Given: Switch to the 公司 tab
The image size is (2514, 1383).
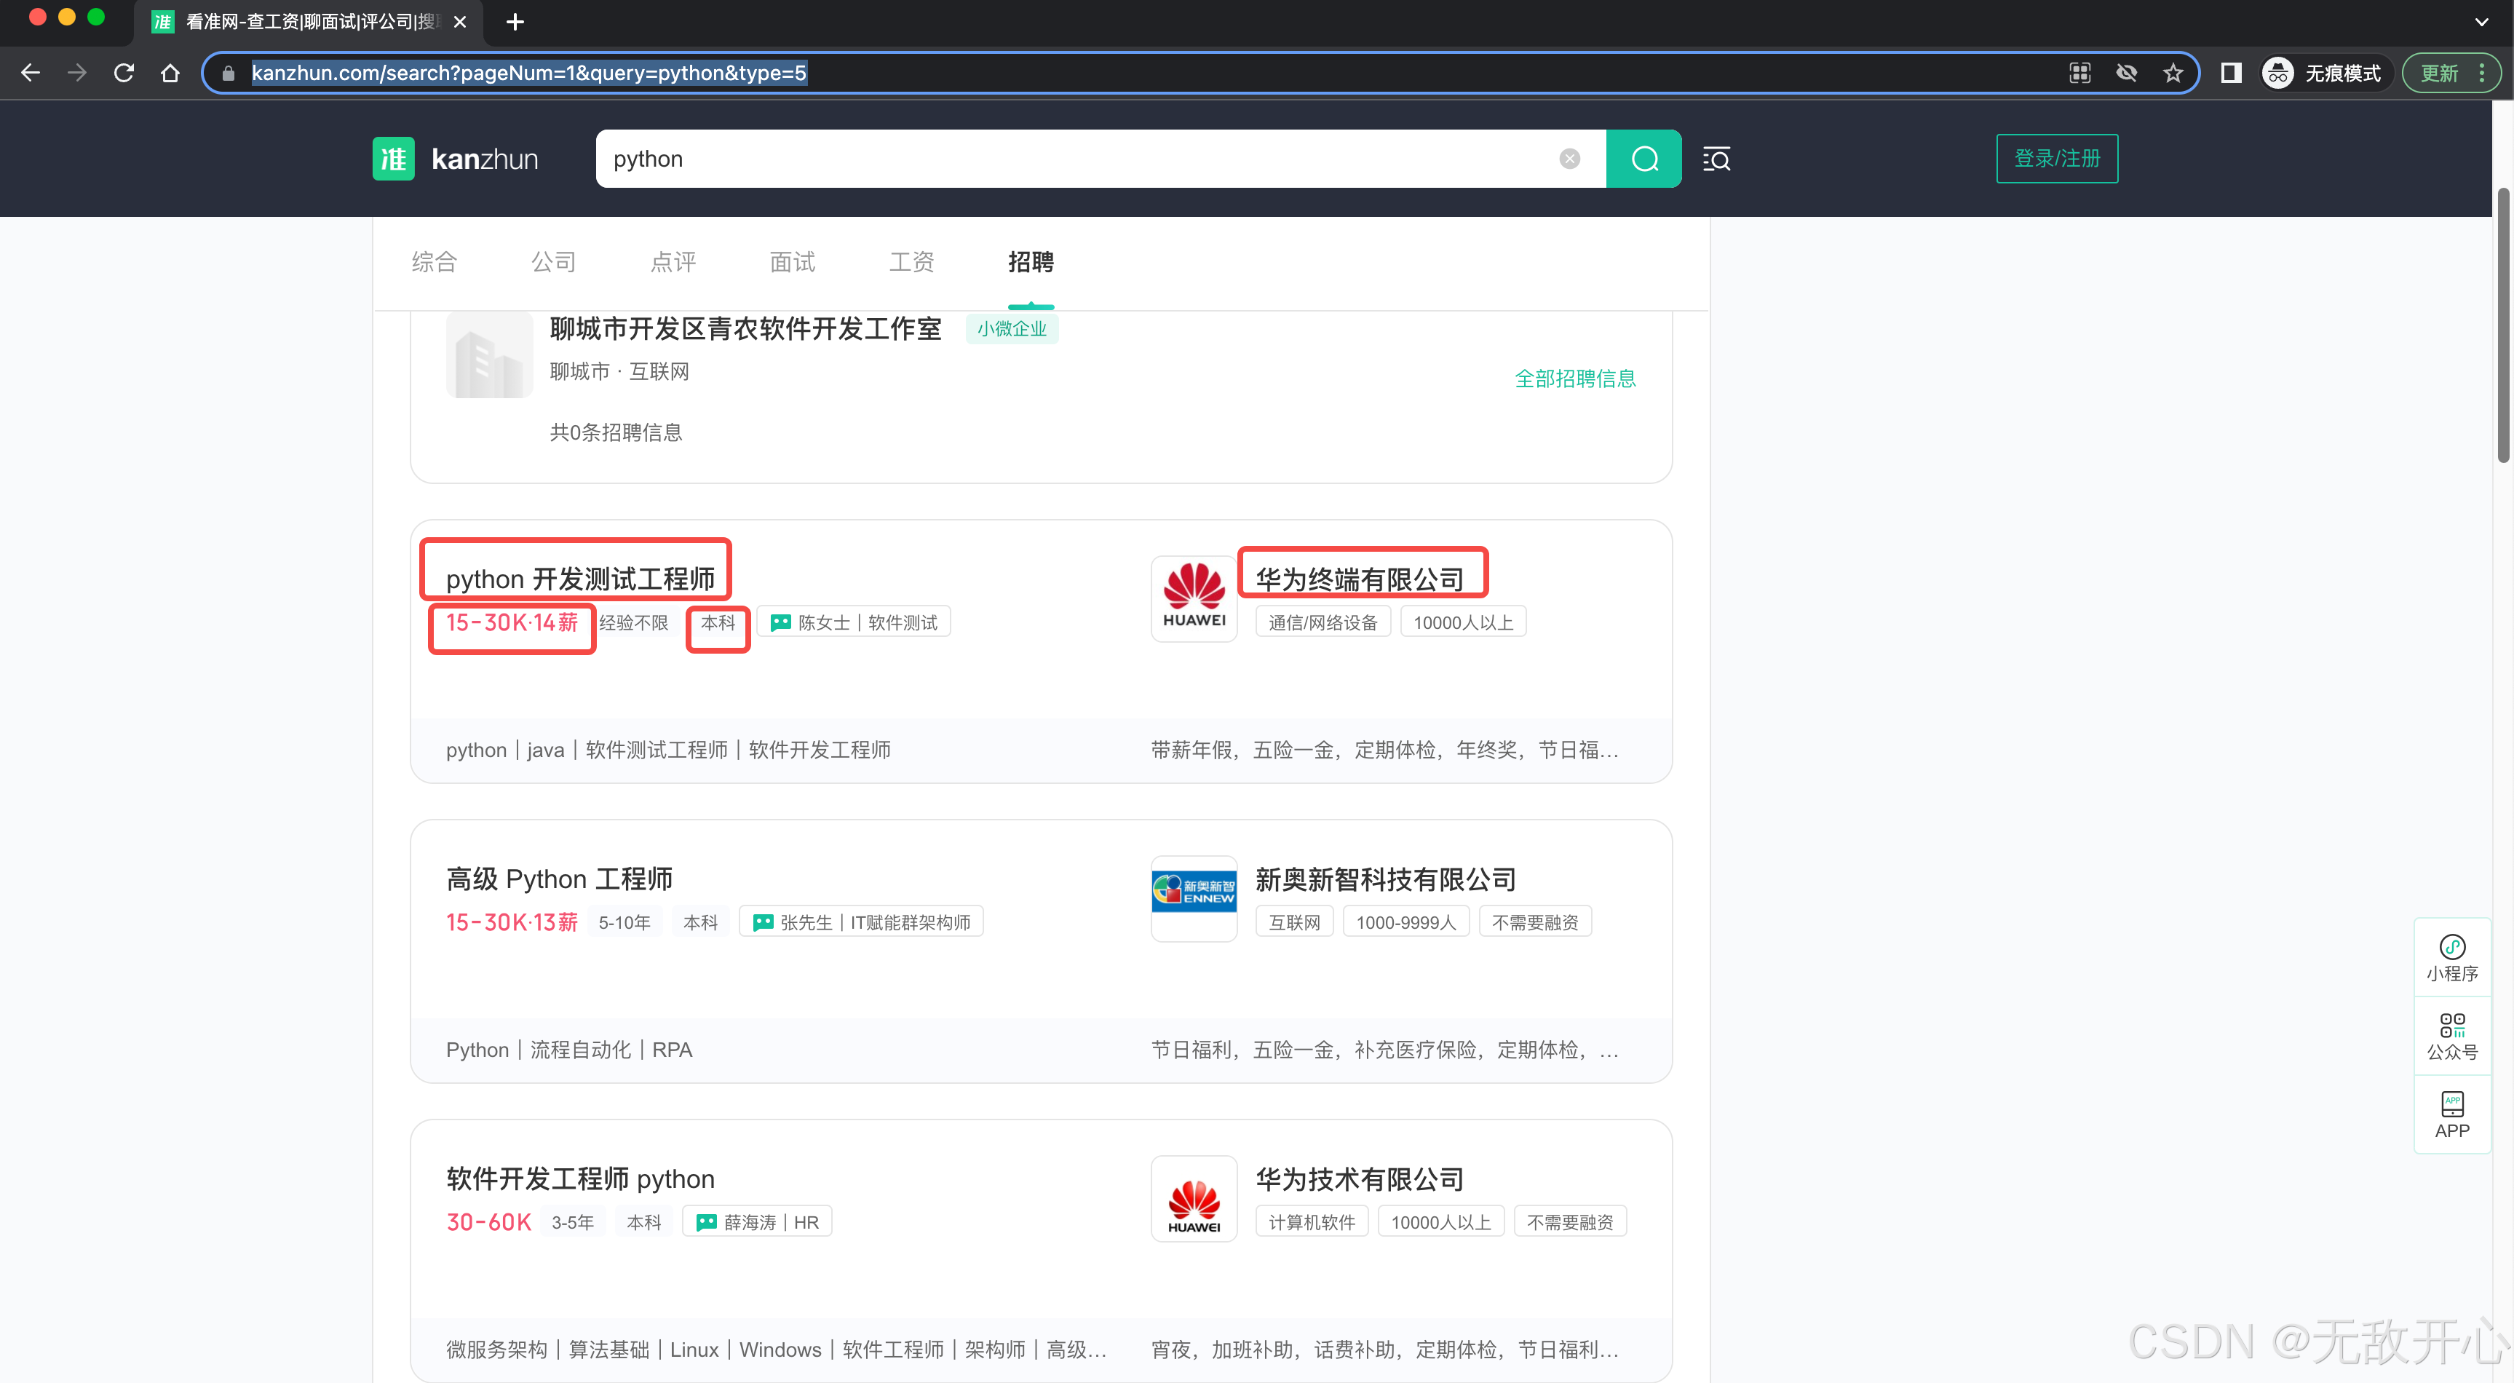Looking at the screenshot, I should [553, 261].
